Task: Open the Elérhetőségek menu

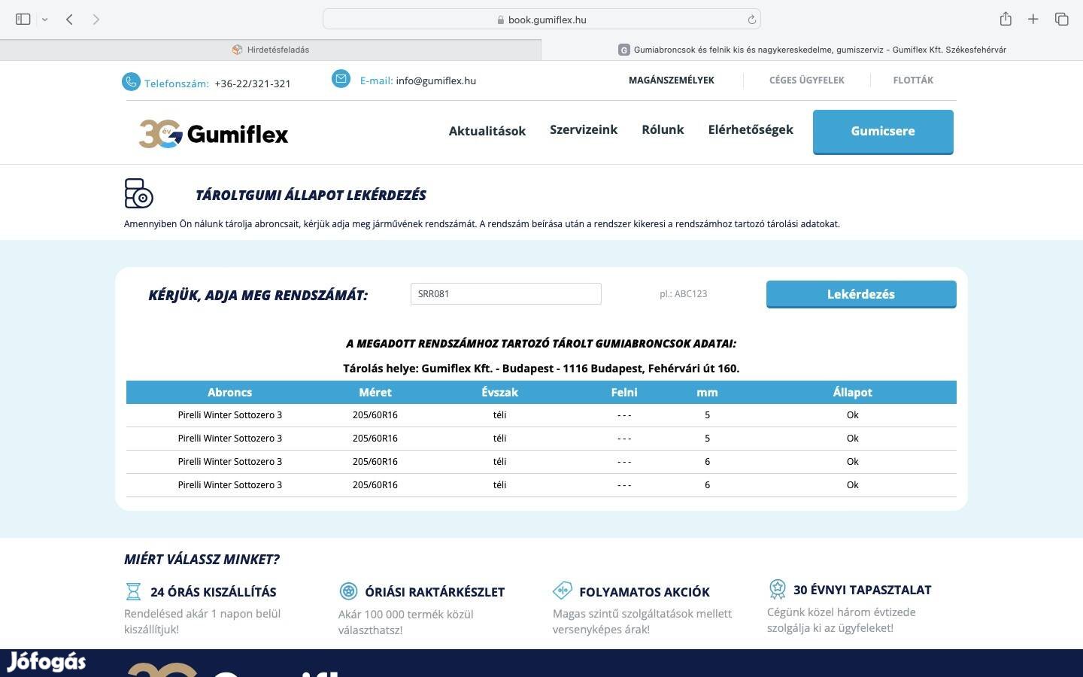Action: pyautogui.click(x=751, y=129)
